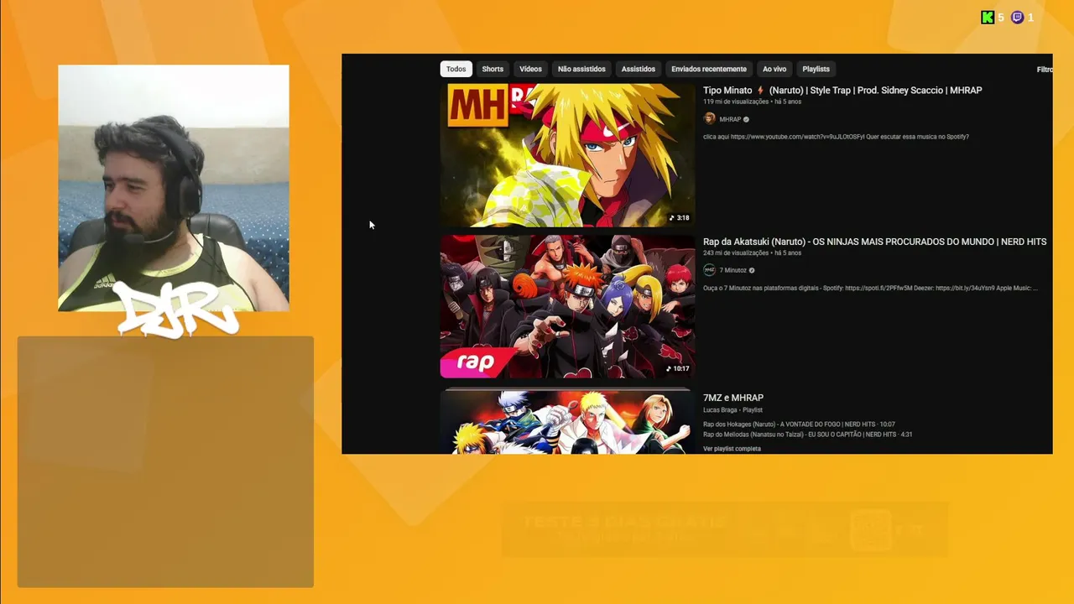Click the webcam overlay of the streamer

(x=174, y=188)
